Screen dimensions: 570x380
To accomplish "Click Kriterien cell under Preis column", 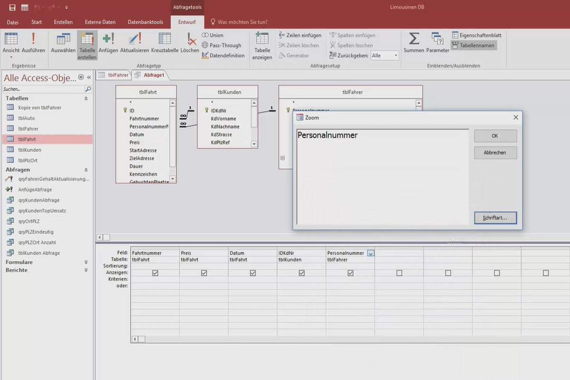I will click(204, 280).
